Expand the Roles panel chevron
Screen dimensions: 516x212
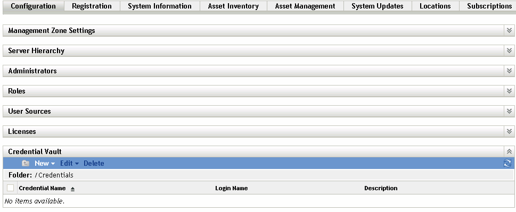[x=509, y=91]
